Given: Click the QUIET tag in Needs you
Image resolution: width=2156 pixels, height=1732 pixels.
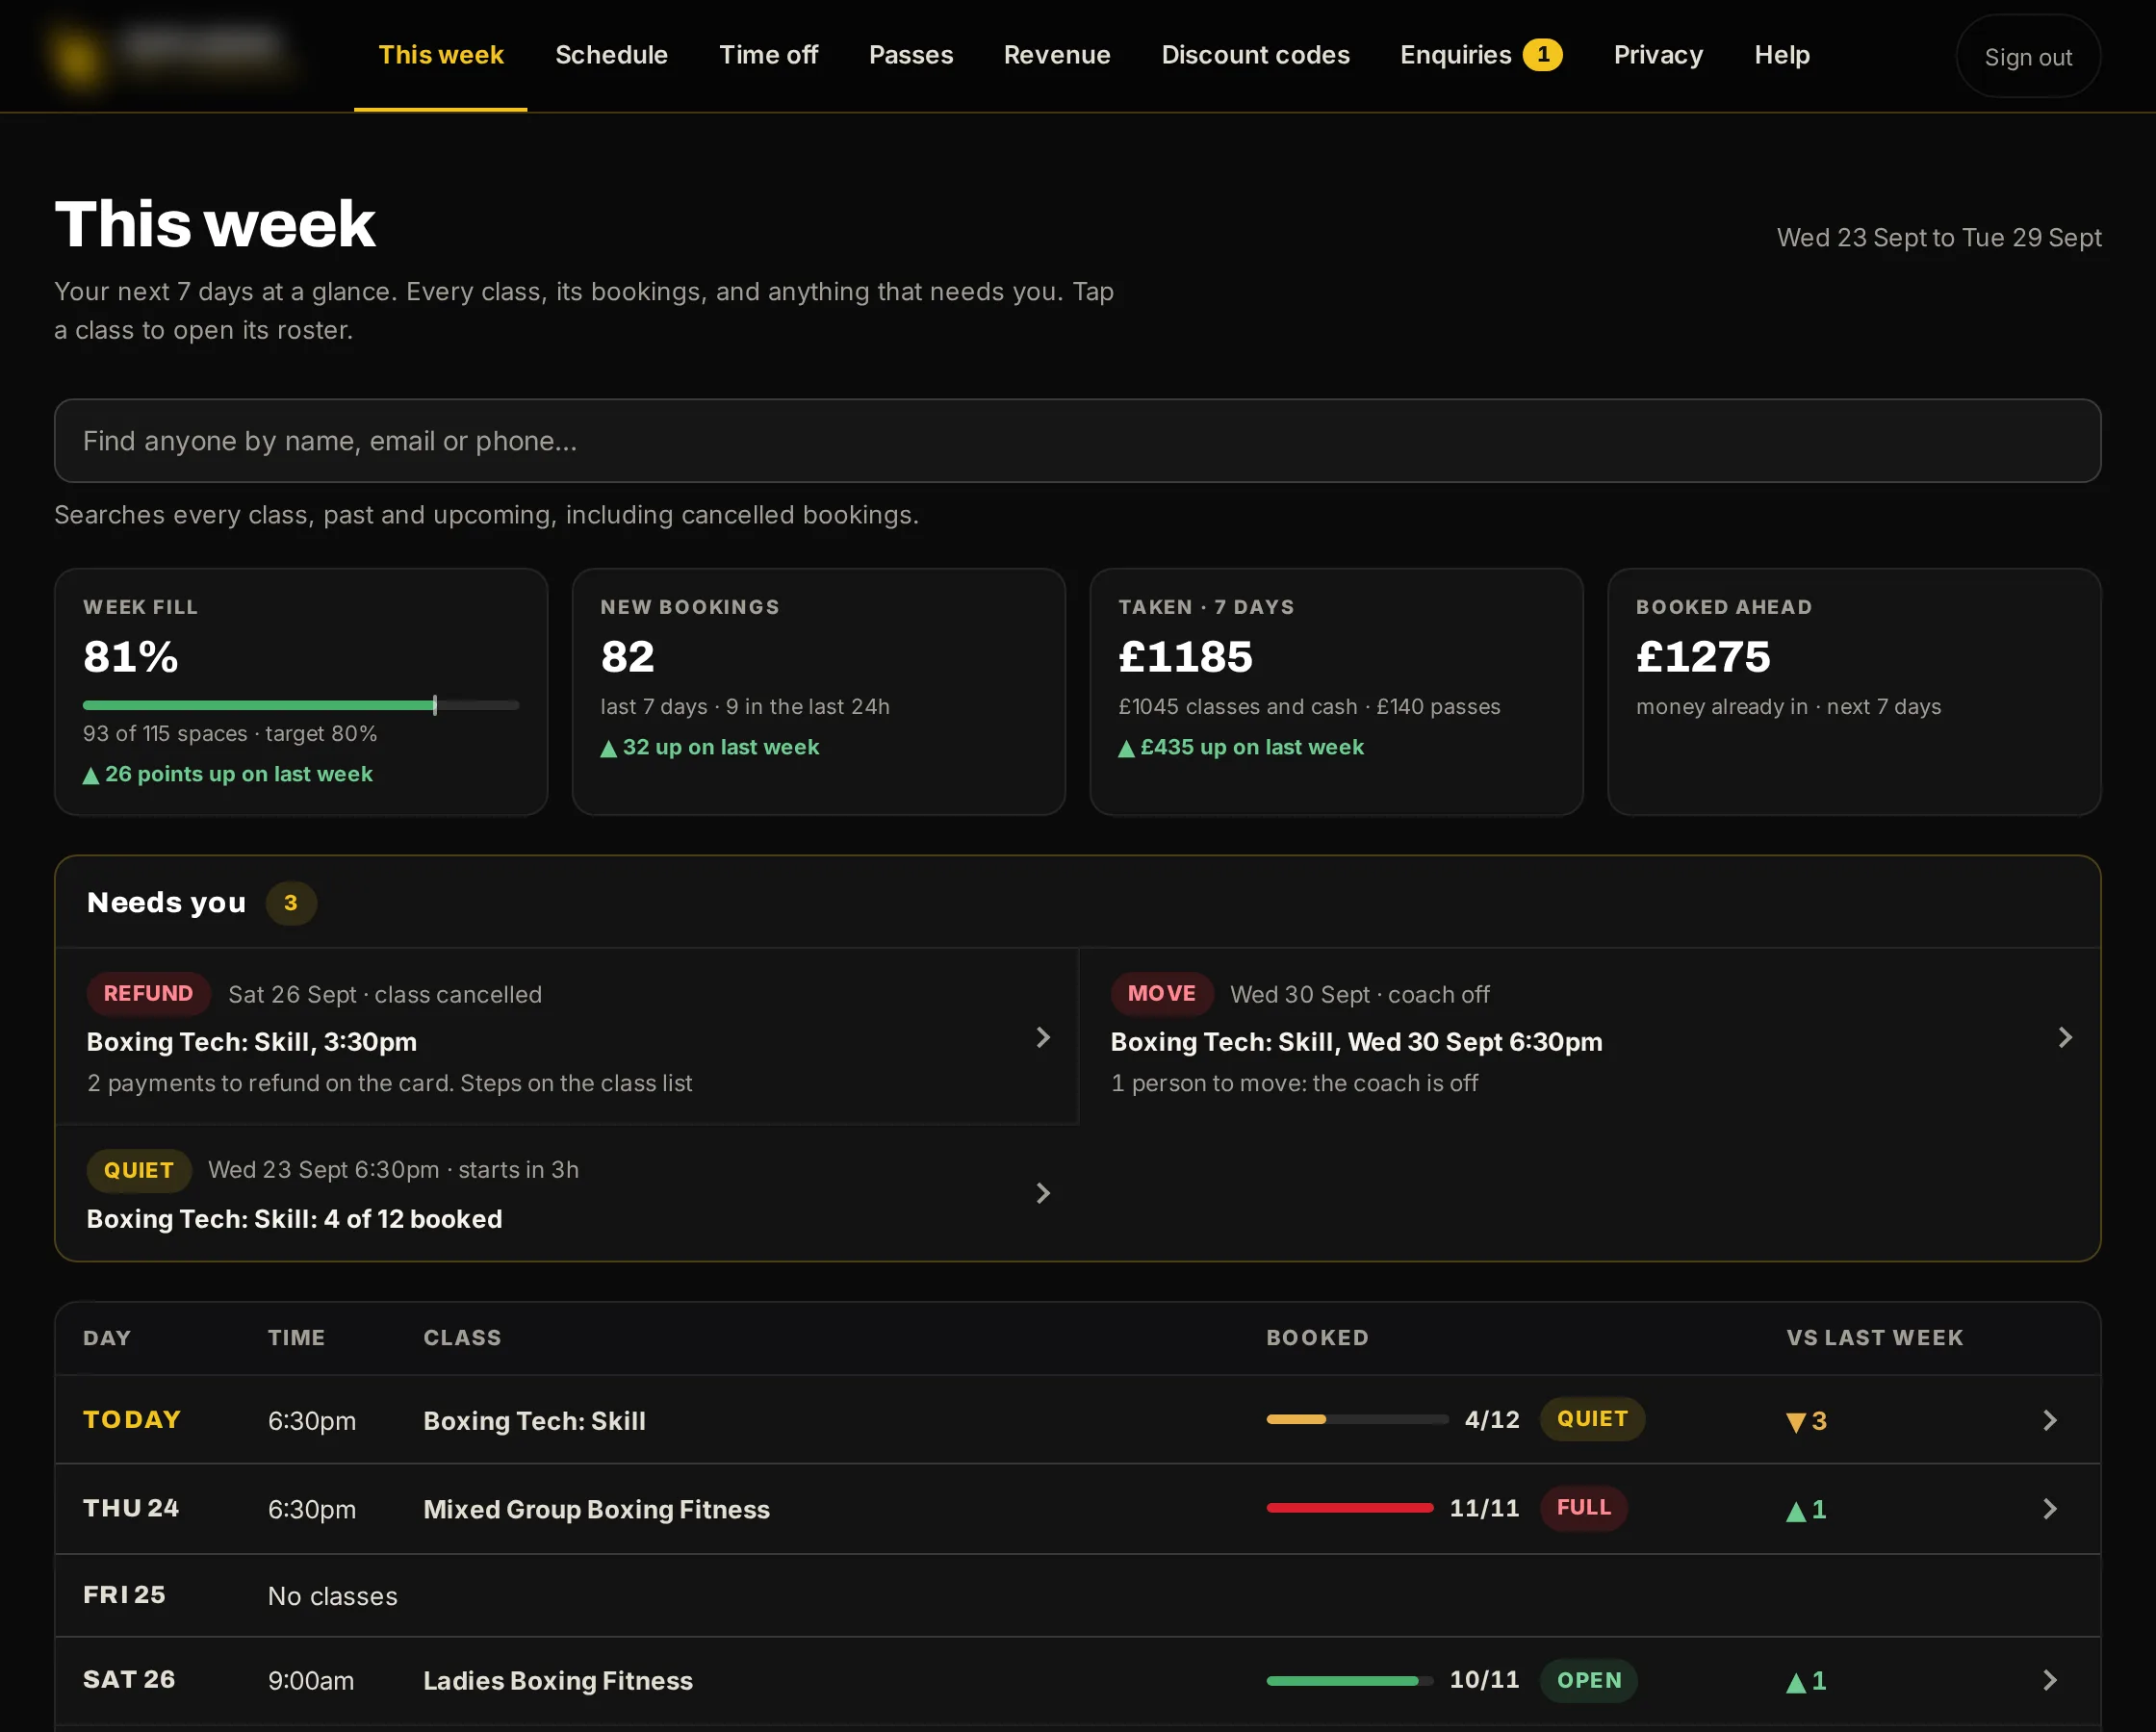Looking at the screenshot, I should 139,1171.
